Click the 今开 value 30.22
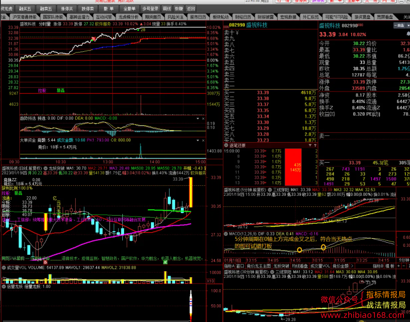Viewport: 410px width, 322px height. 359,44
